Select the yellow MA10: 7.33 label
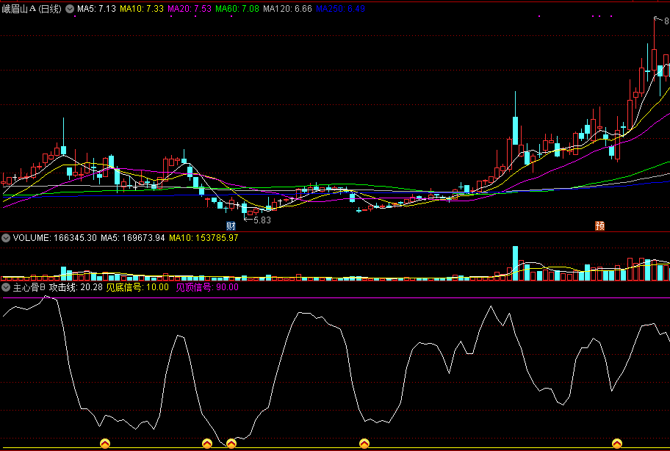The width and height of the screenshot is (670, 451). point(142,9)
